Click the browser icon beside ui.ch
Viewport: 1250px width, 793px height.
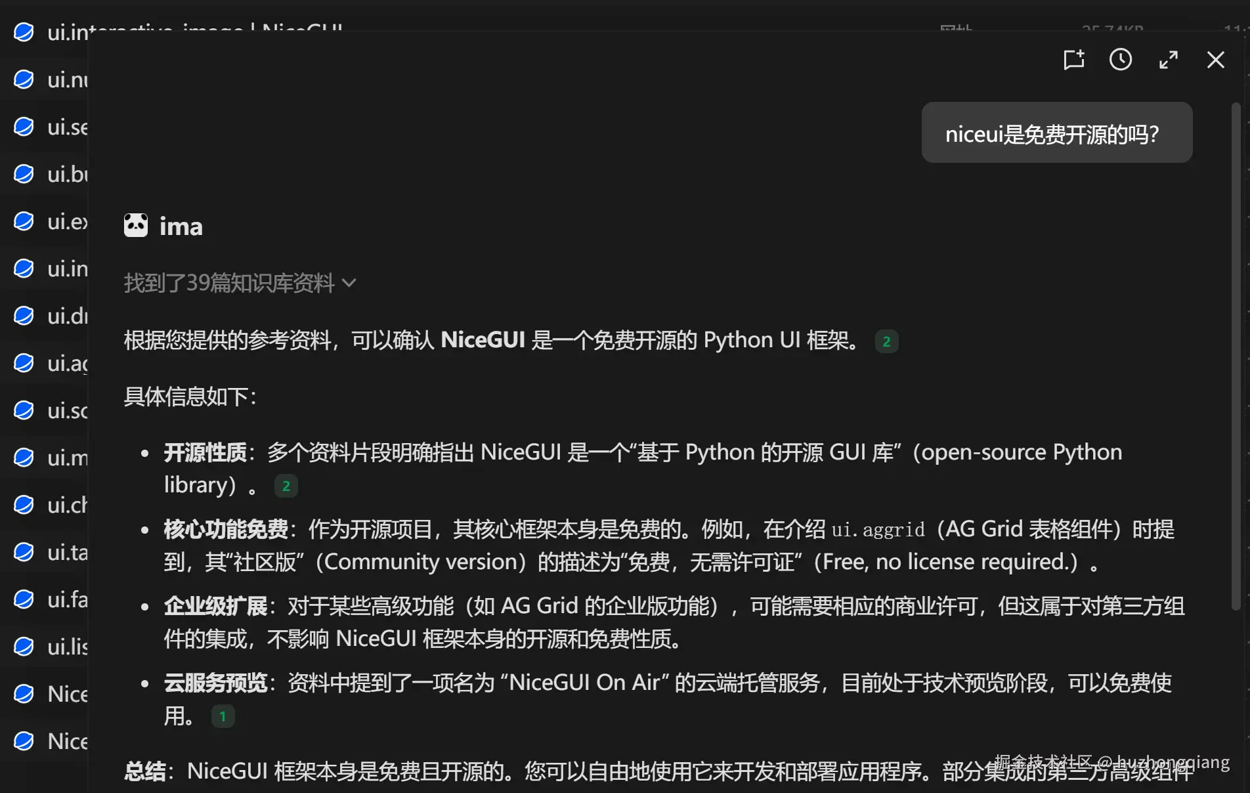coord(24,505)
